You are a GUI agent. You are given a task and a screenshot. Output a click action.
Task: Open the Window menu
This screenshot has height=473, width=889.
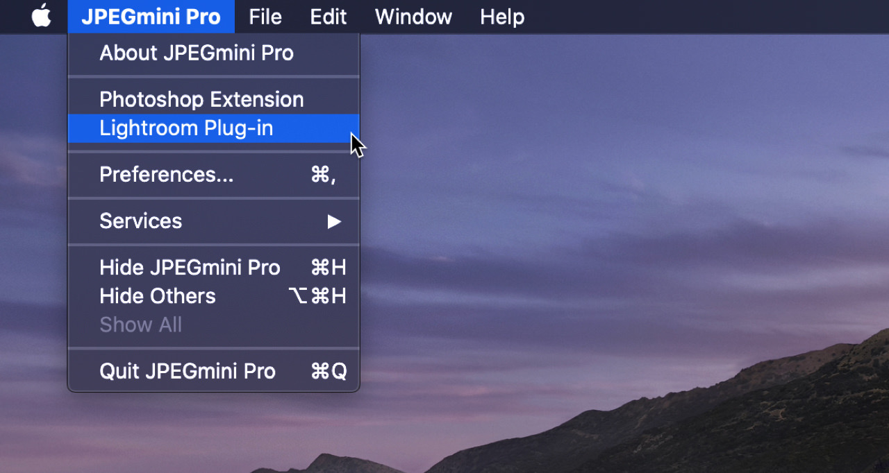click(x=413, y=16)
